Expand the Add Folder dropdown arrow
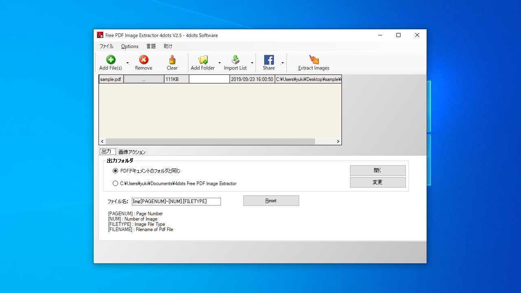Image resolution: width=521 pixels, height=293 pixels. (219, 63)
